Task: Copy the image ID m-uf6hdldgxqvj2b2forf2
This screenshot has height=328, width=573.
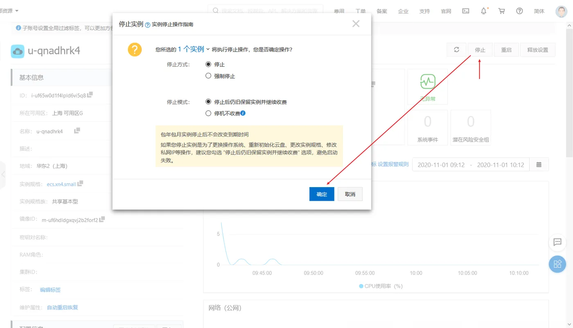Action: pyautogui.click(x=102, y=219)
